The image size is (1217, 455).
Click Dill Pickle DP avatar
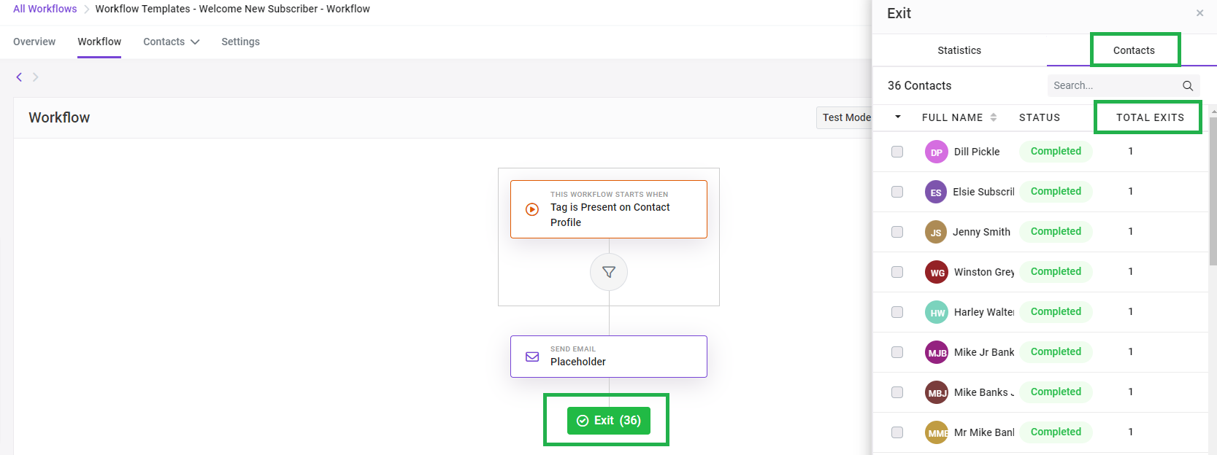[x=937, y=152]
